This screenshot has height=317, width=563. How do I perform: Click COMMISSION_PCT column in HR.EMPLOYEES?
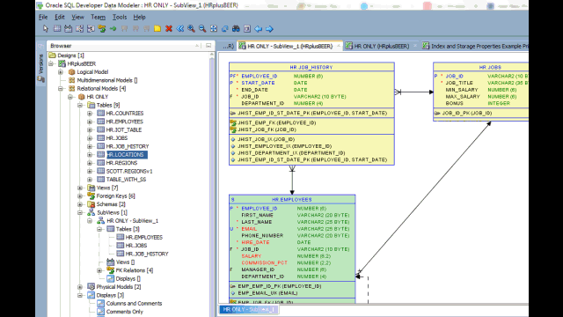pyautogui.click(x=264, y=262)
